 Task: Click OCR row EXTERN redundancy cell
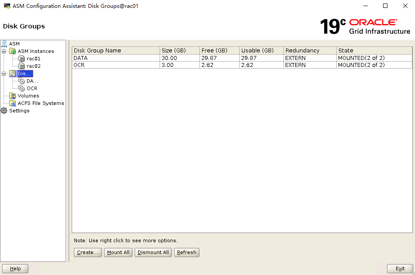(x=310, y=65)
